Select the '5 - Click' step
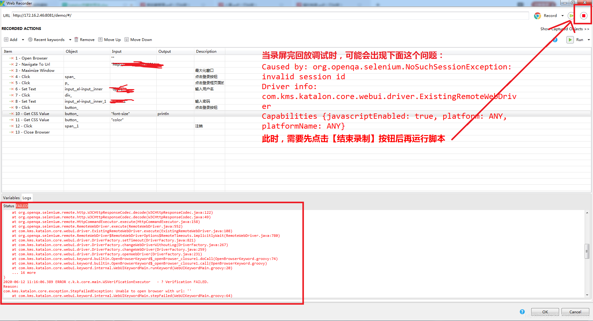Viewport: 593px width, 321px height. coord(23,83)
